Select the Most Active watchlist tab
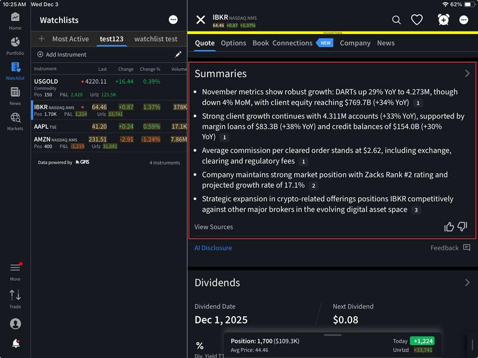478x358 pixels. [x=70, y=39]
